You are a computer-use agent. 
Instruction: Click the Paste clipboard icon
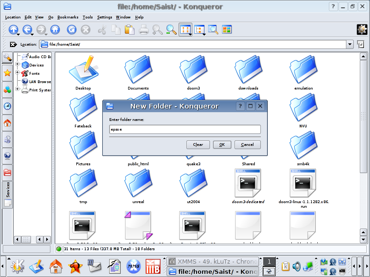coord(130,30)
